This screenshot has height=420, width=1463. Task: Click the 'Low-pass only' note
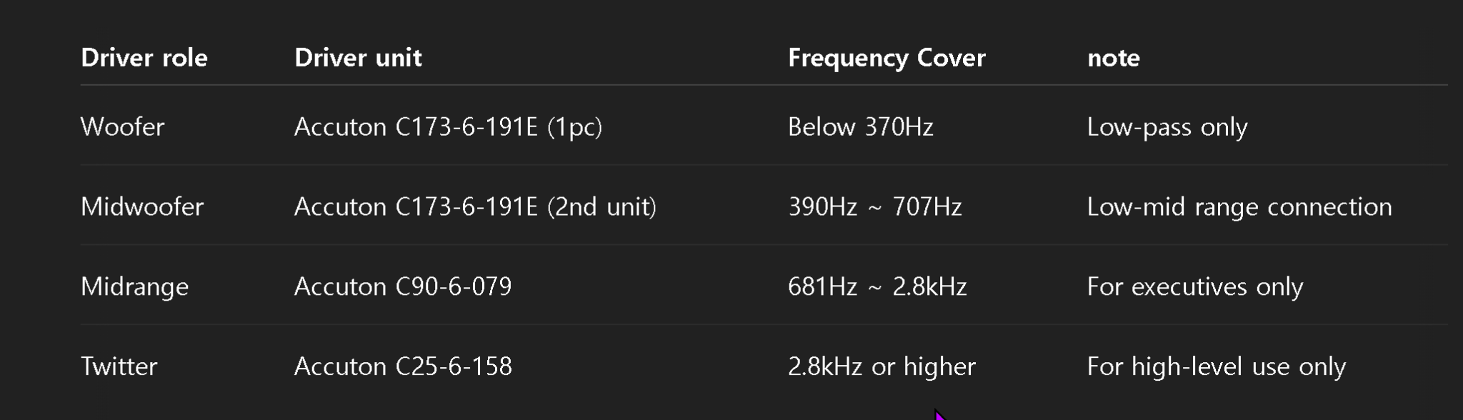(x=1167, y=127)
